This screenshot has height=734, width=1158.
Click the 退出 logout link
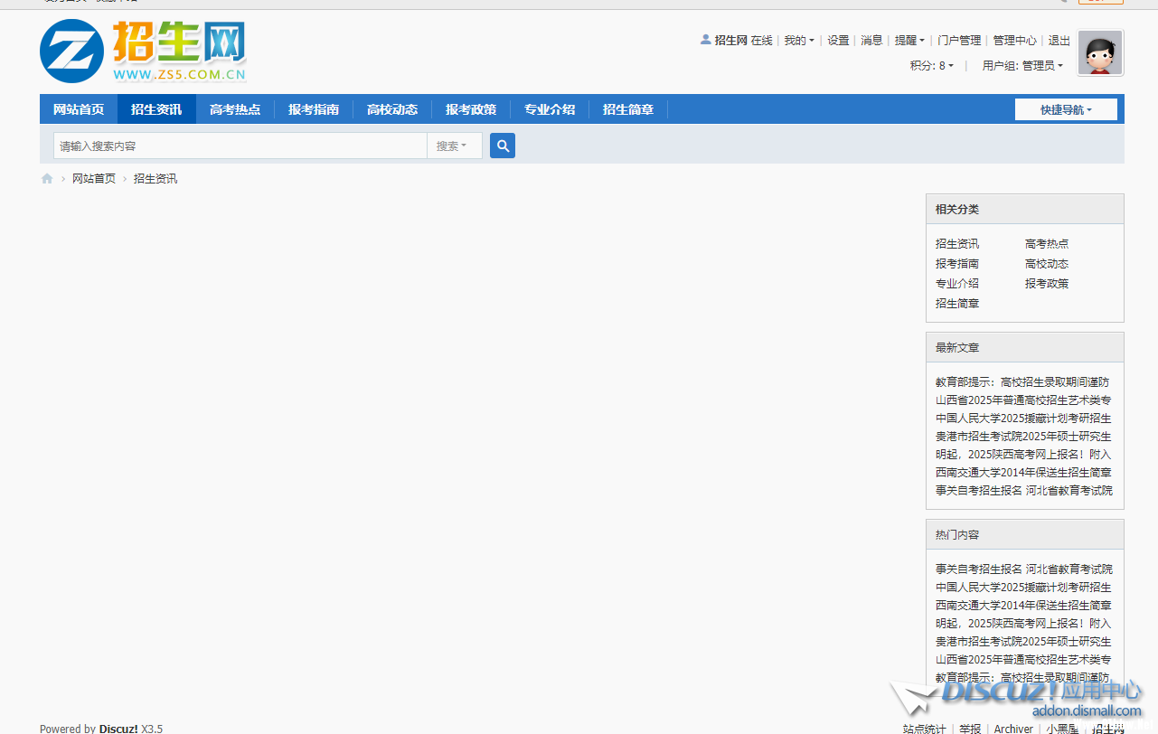point(1059,41)
